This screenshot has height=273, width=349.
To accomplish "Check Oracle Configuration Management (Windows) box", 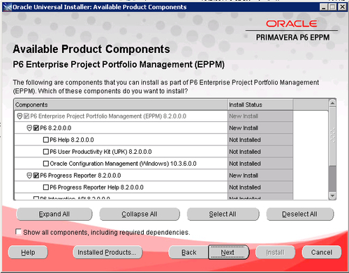I will tap(46, 164).
